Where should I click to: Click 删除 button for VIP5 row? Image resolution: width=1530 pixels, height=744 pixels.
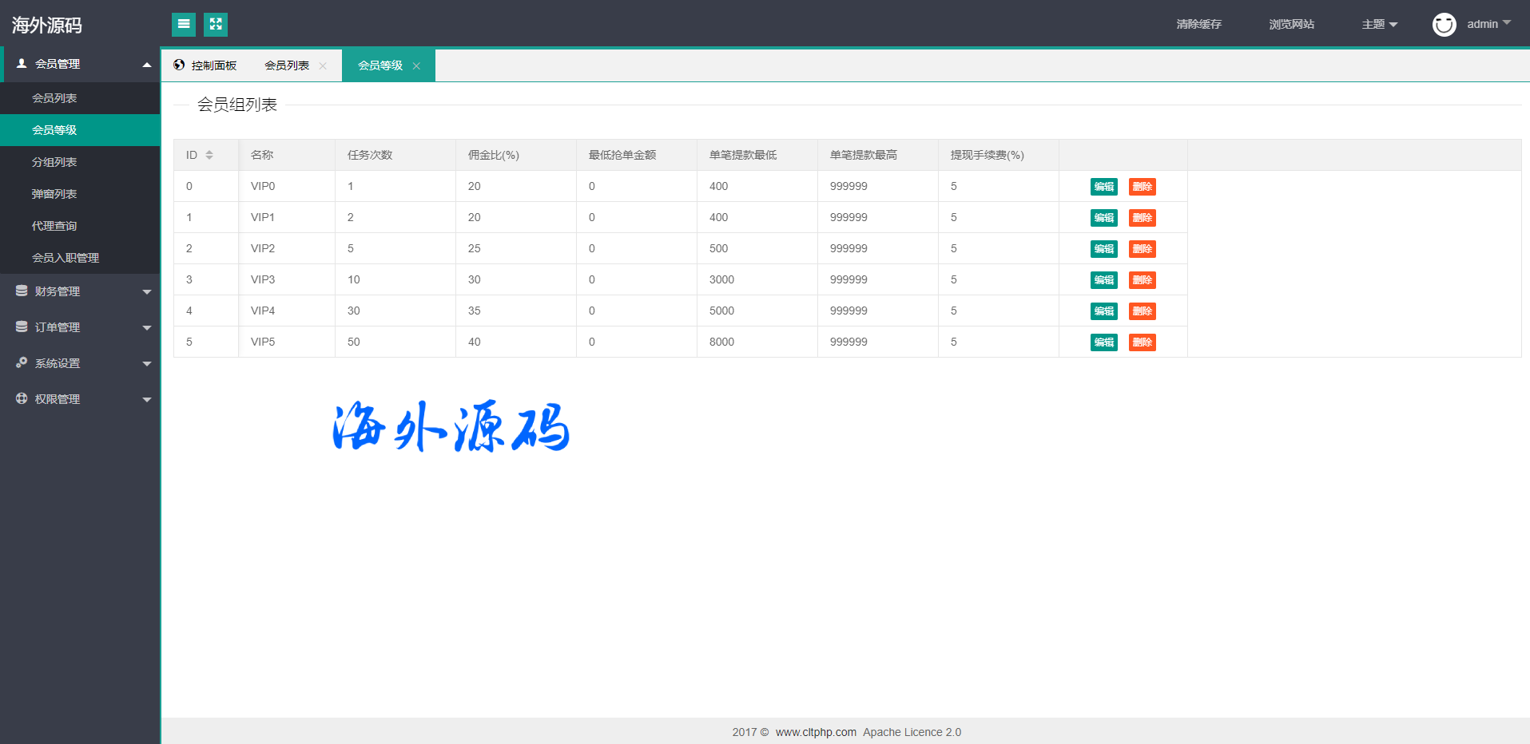point(1142,342)
